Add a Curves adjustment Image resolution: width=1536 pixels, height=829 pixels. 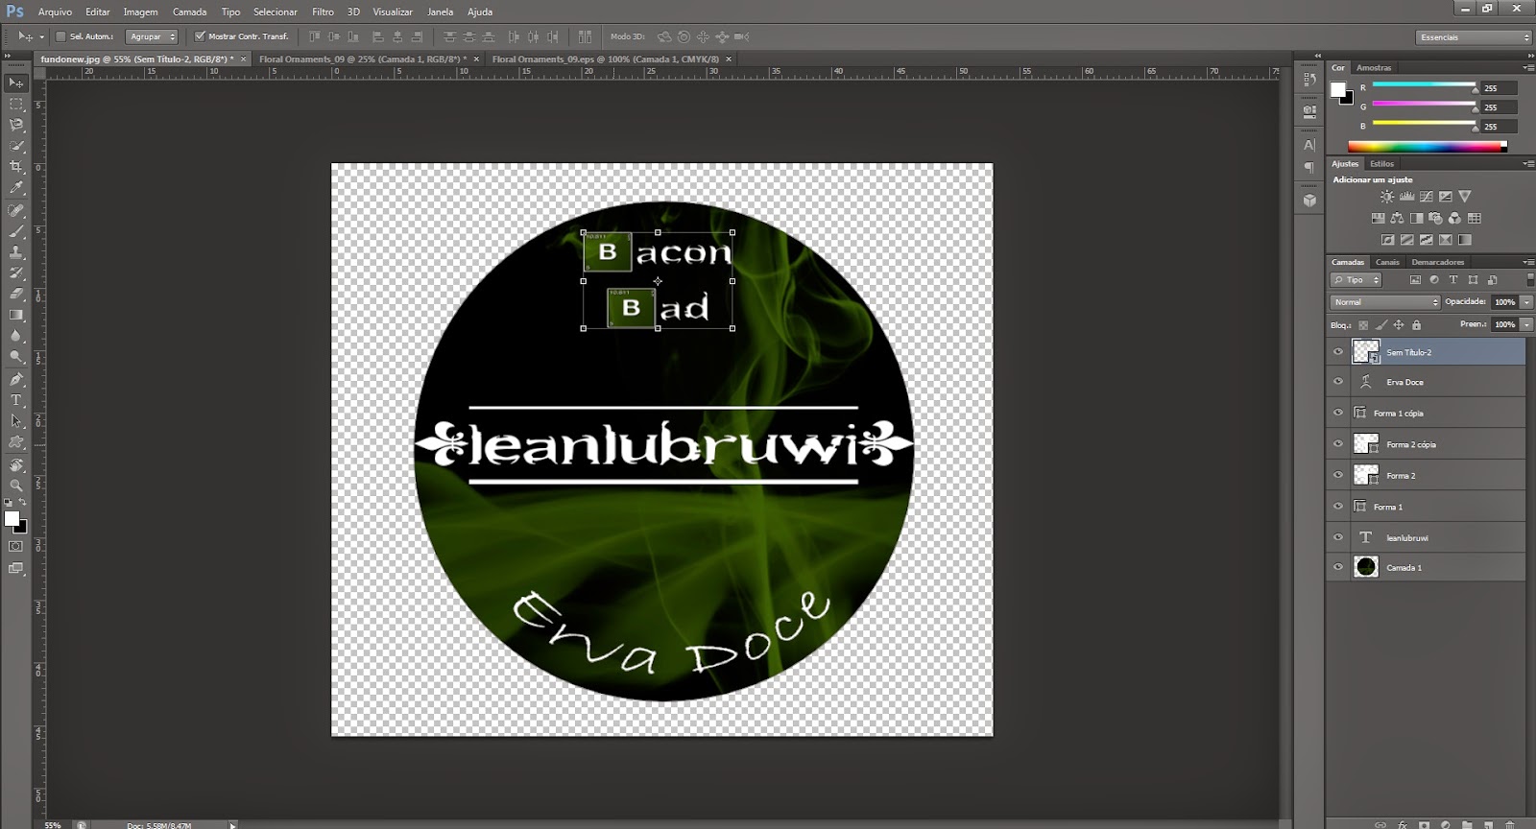(x=1426, y=197)
